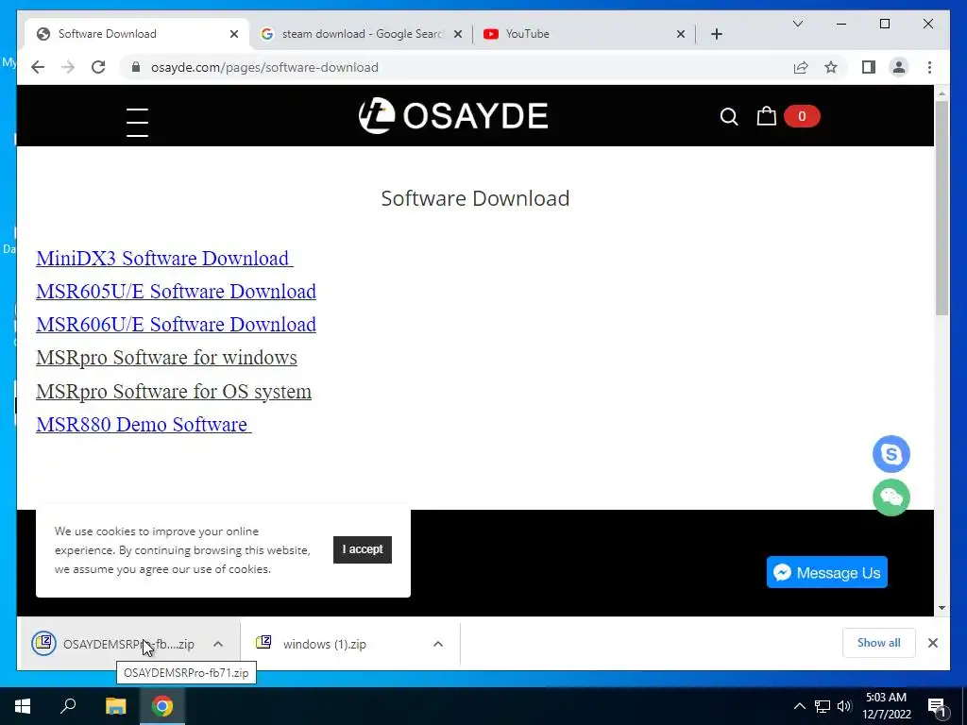The height and width of the screenshot is (725, 967).
Task: Open notification center icon
Action: click(937, 706)
